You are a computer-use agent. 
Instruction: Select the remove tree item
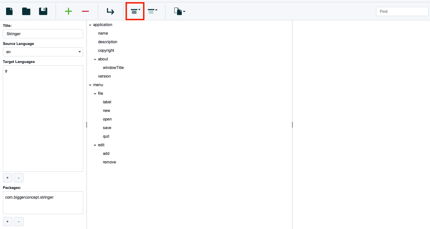point(110,162)
